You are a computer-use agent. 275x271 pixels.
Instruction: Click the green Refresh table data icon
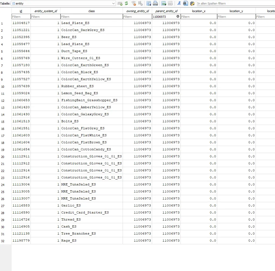[x=126, y=4]
